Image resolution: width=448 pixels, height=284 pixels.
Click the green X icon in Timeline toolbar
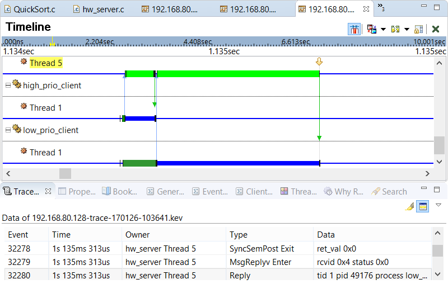pyautogui.click(x=436, y=29)
